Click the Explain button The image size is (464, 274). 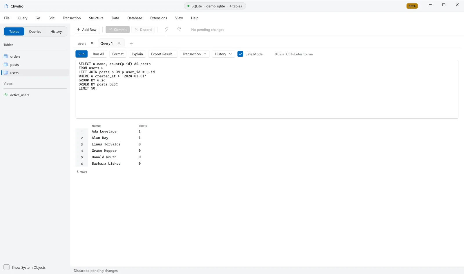pyautogui.click(x=137, y=54)
